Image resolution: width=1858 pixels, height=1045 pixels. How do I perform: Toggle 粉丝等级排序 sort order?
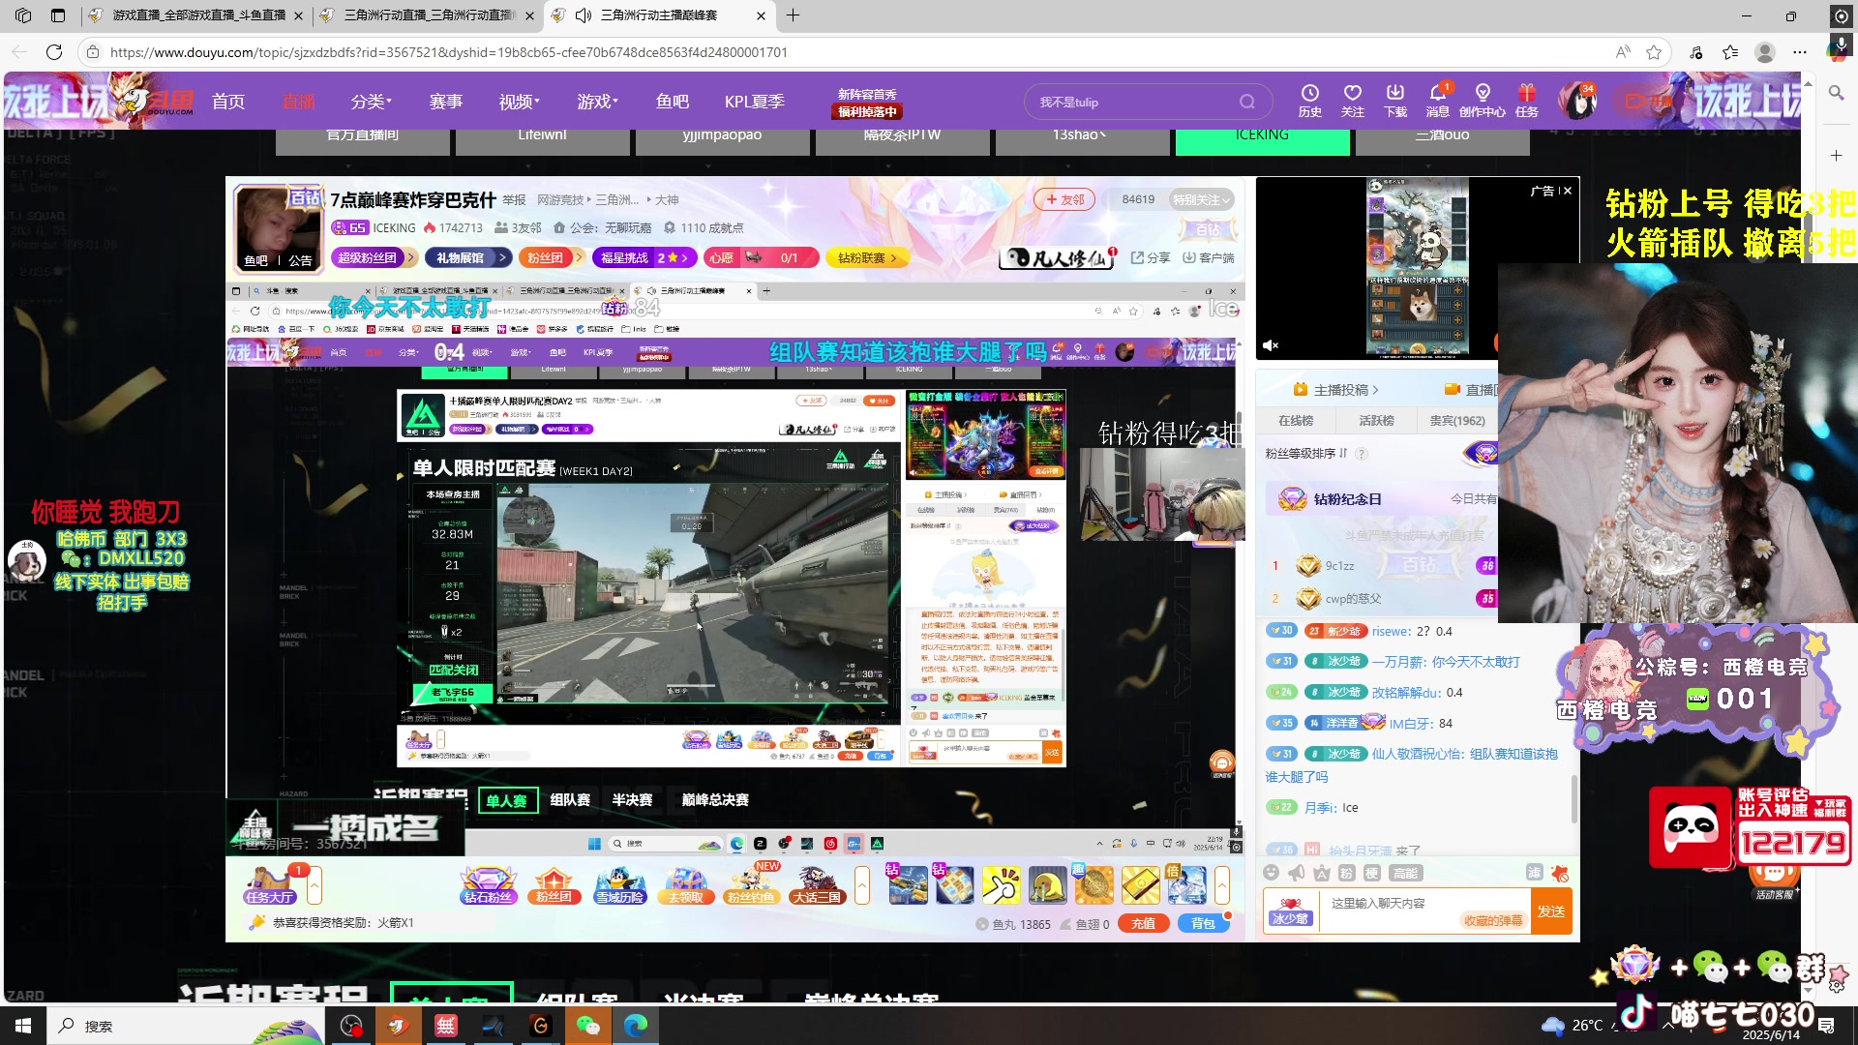[1306, 453]
